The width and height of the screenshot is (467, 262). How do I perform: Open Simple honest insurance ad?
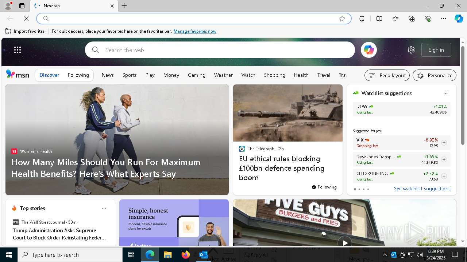coord(174,223)
